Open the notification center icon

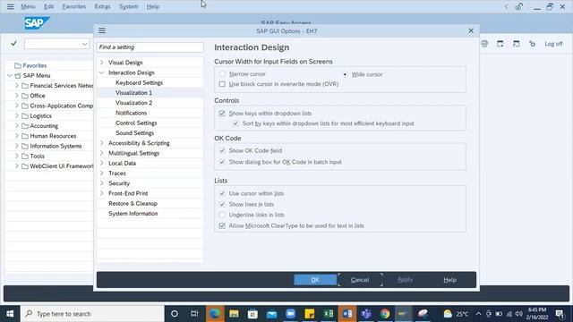[x=560, y=314]
